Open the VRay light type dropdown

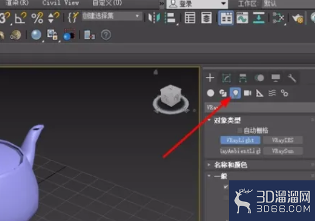coord(260,108)
